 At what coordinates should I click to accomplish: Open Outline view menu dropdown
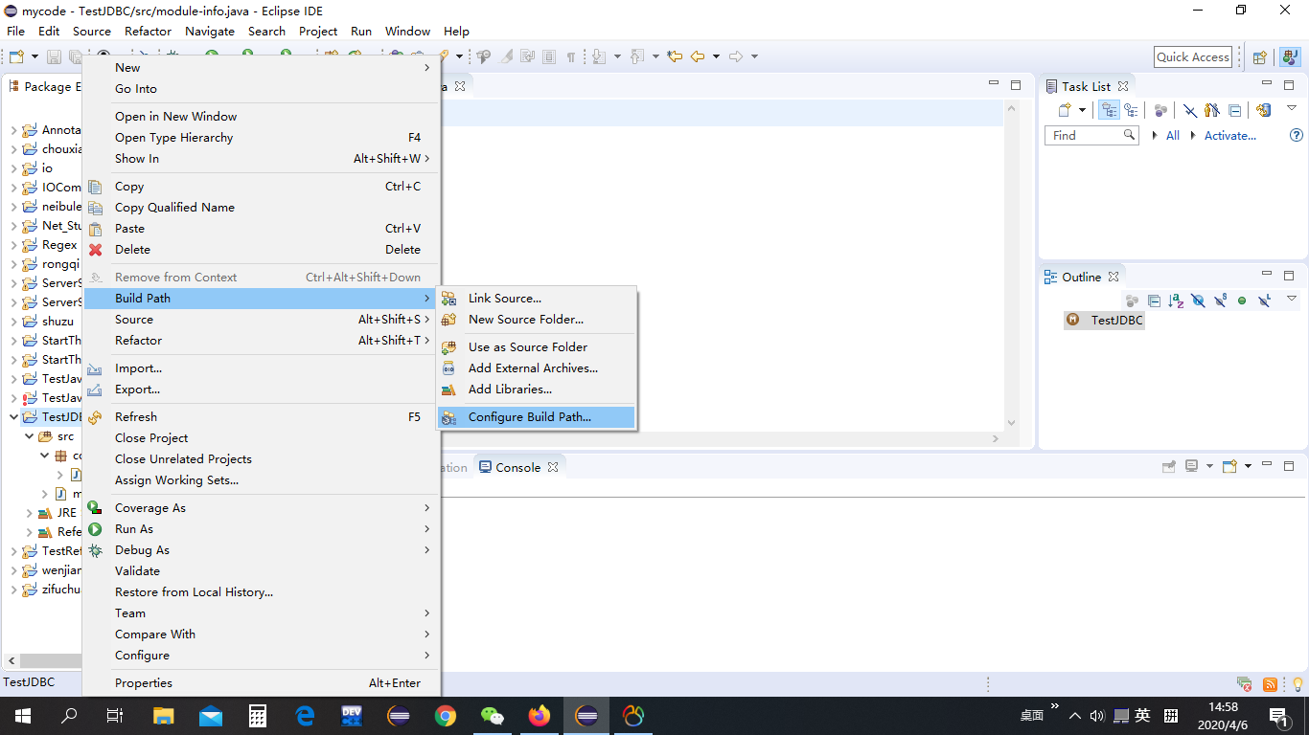pyautogui.click(x=1292, y=299)
